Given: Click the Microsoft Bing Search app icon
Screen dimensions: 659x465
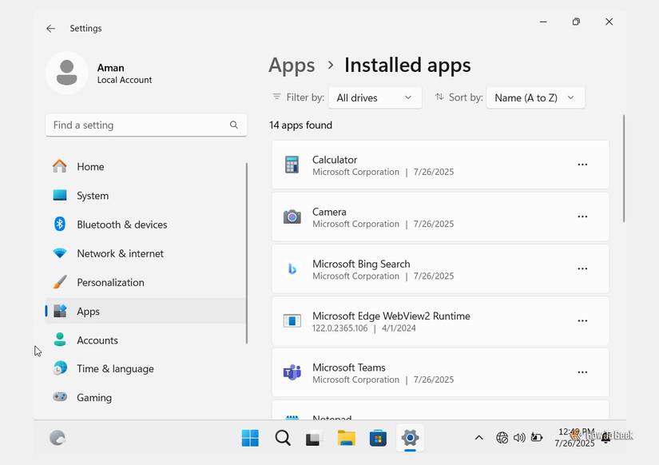Looking at the screenshot, I should click(292, 268).
